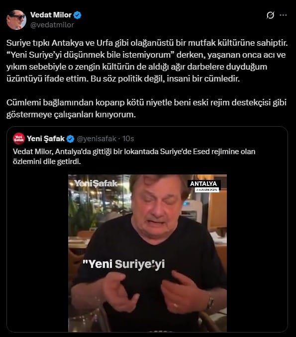Open the quoted post text starting with 'Vedat Milor, Antalya'da'
This screenshot has height=337, width=296.
coord(134,157)
